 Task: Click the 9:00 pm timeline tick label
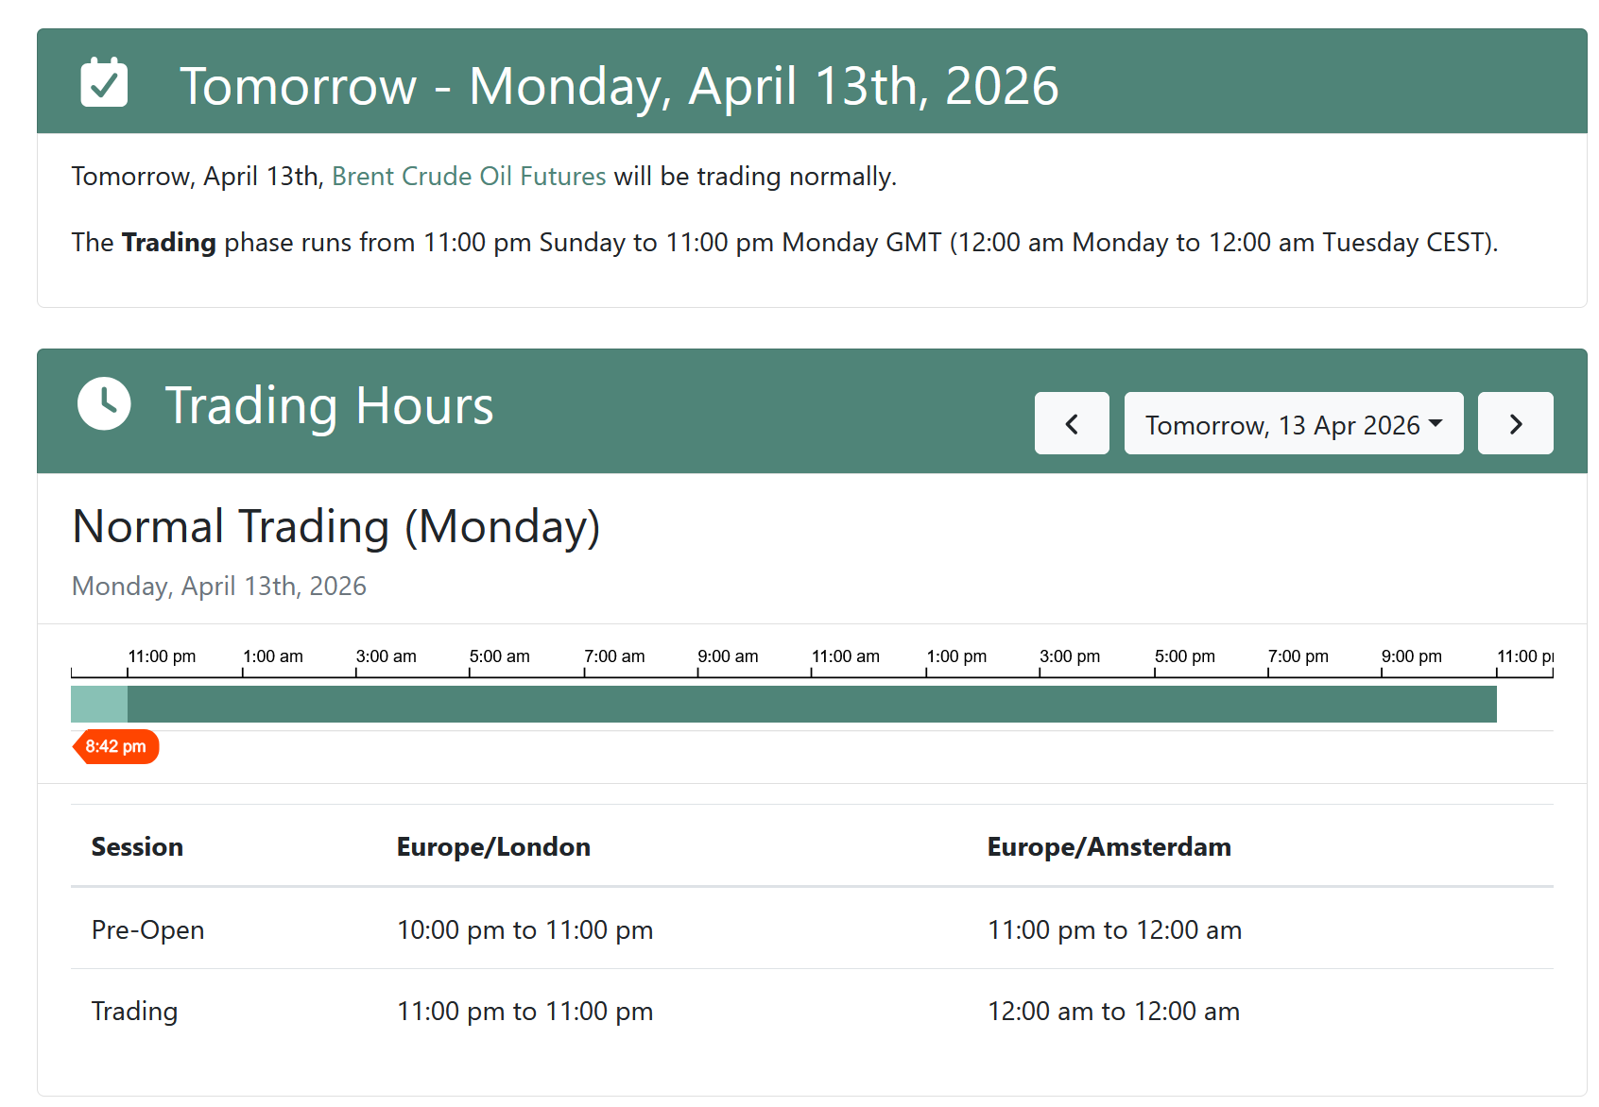point(1412,656)
